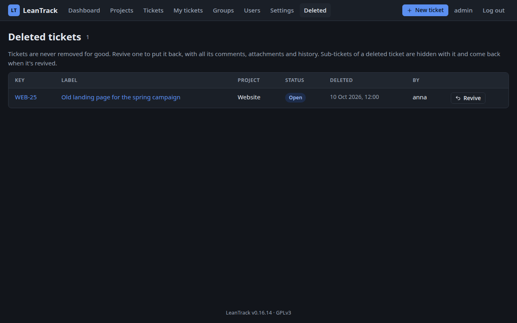Screen dimensions: 517x323
Task: Create a New ticket
Action: click(x=425, y=10)
